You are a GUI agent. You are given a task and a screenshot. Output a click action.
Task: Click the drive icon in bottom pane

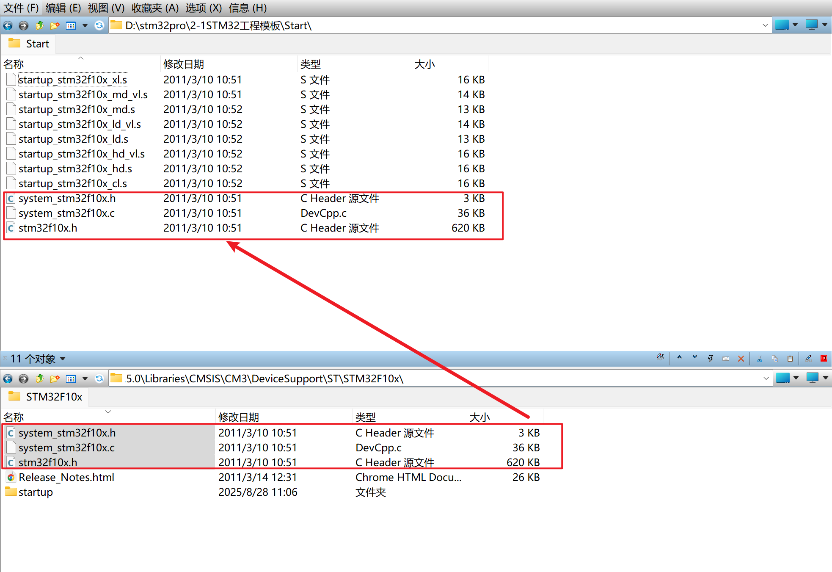point(782,378)
